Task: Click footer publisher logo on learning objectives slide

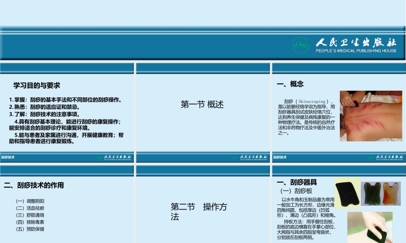Action: 114,157
